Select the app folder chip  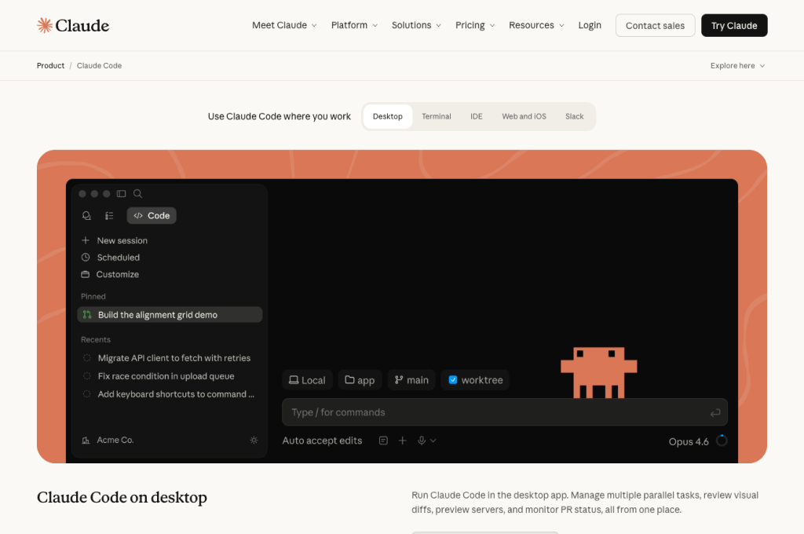(x=360, y=380)
